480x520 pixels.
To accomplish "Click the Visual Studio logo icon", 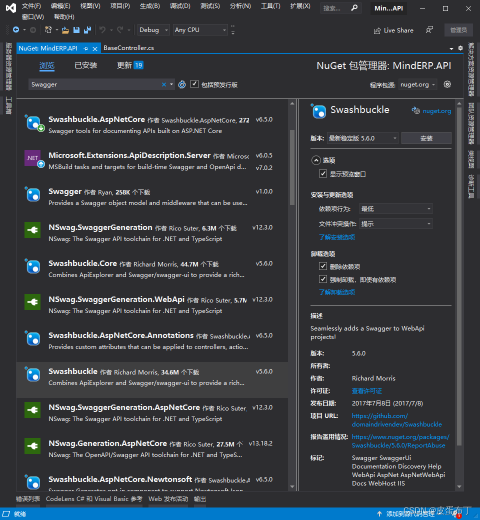I will click(11, 8).
